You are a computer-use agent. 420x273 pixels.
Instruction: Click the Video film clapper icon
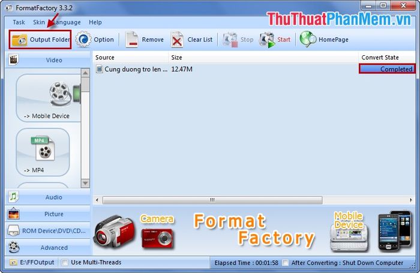click(13, 60)
